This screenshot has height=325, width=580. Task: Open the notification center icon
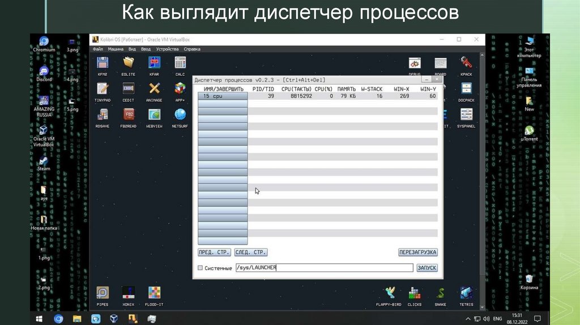click(x=538, y=319)
